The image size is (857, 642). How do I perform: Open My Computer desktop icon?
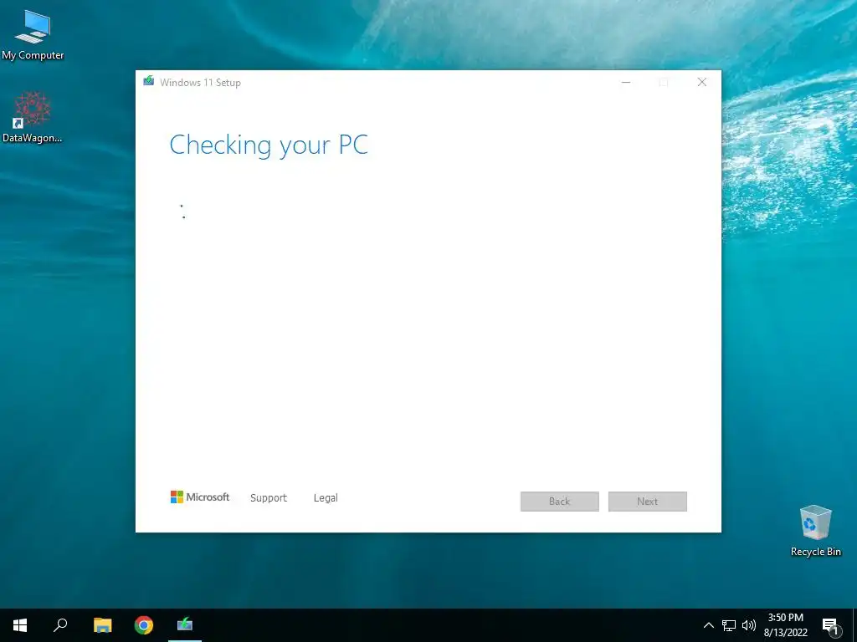(33, 33)
